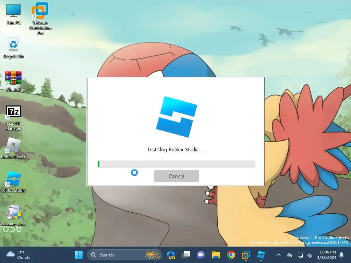Image resolution: width=351 pixels, height=263 pixels.
Task: Select the Roblox Studio desktop shortcut
Action: tap(13, 181)
